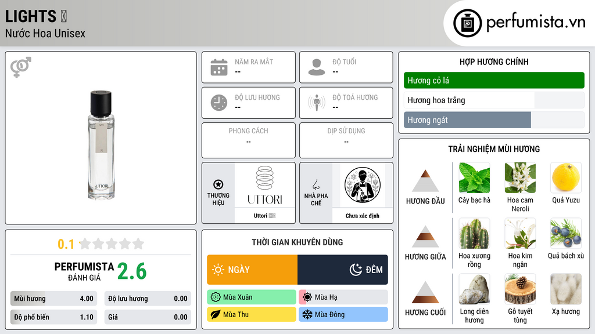The height and width of the screenshot is (334, 595).
Task: Open the Cây bạc hà note image
Action: tap(474, 178)
